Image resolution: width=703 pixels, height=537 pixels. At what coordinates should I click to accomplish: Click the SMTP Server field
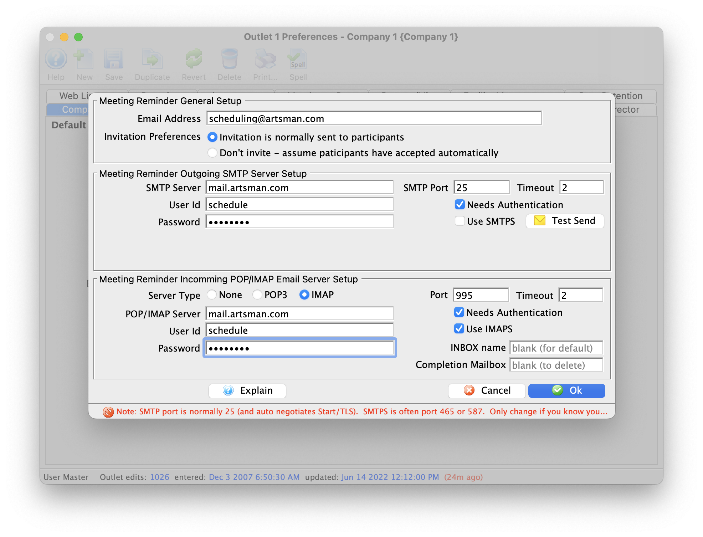point(299,188)
